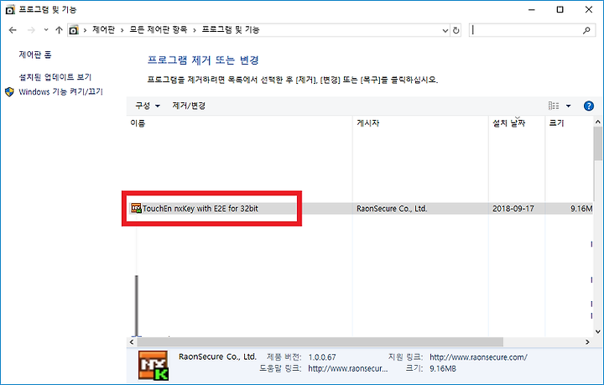This screenshot has width=604, height=385.
Task: Open the recent locations dropdown chevron
Action: (x=46, y=29)
